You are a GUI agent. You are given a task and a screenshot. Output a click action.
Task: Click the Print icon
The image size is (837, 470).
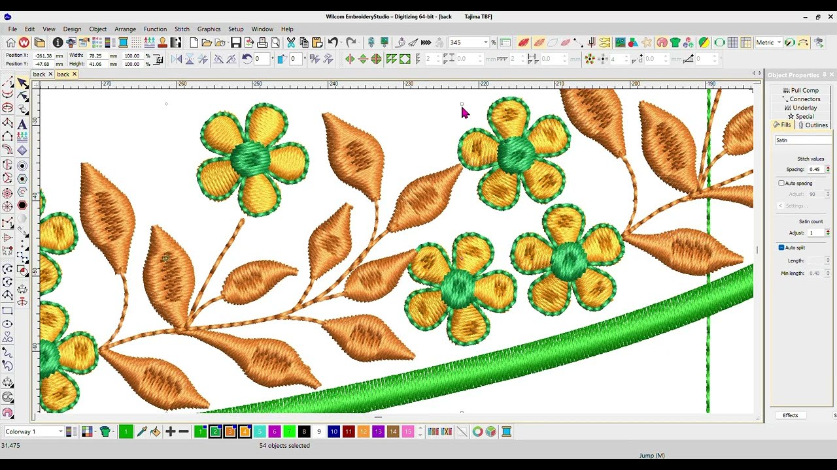point(262,42)
